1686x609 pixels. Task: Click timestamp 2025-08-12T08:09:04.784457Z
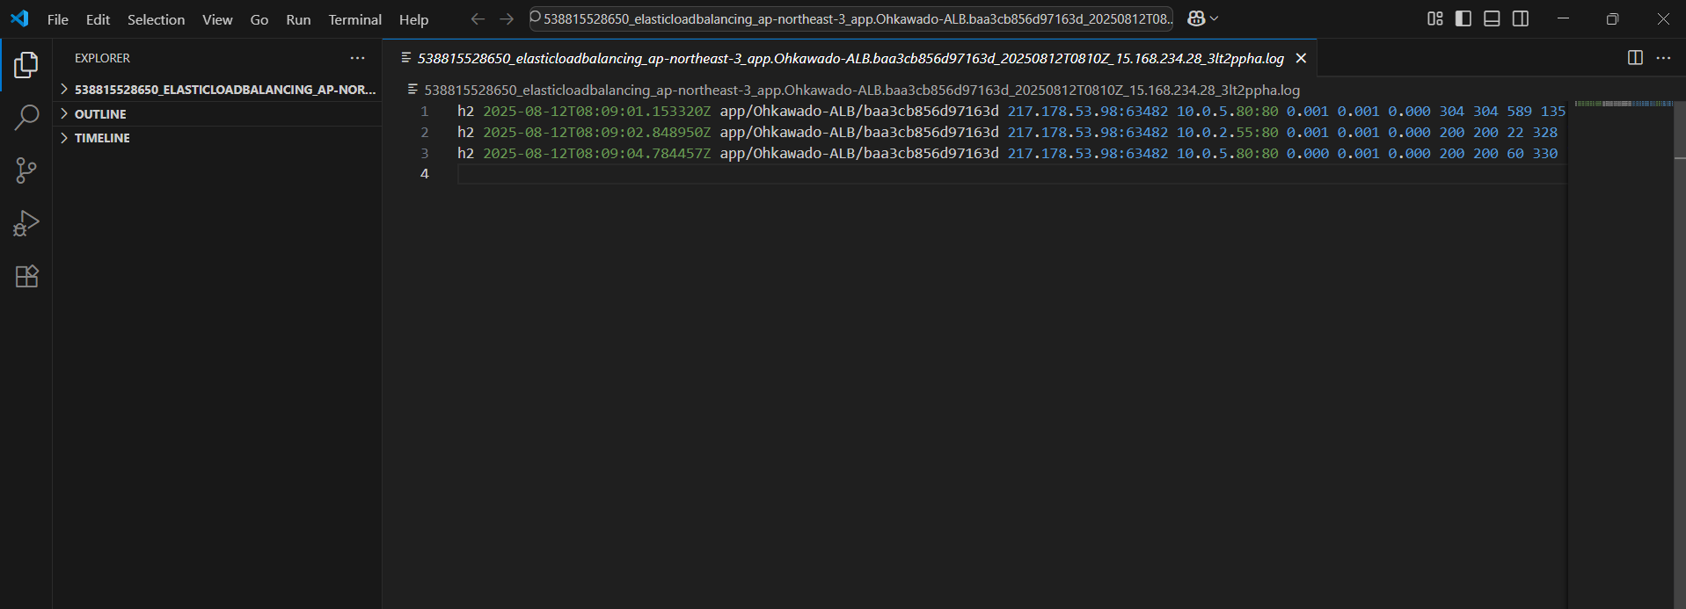596,154
